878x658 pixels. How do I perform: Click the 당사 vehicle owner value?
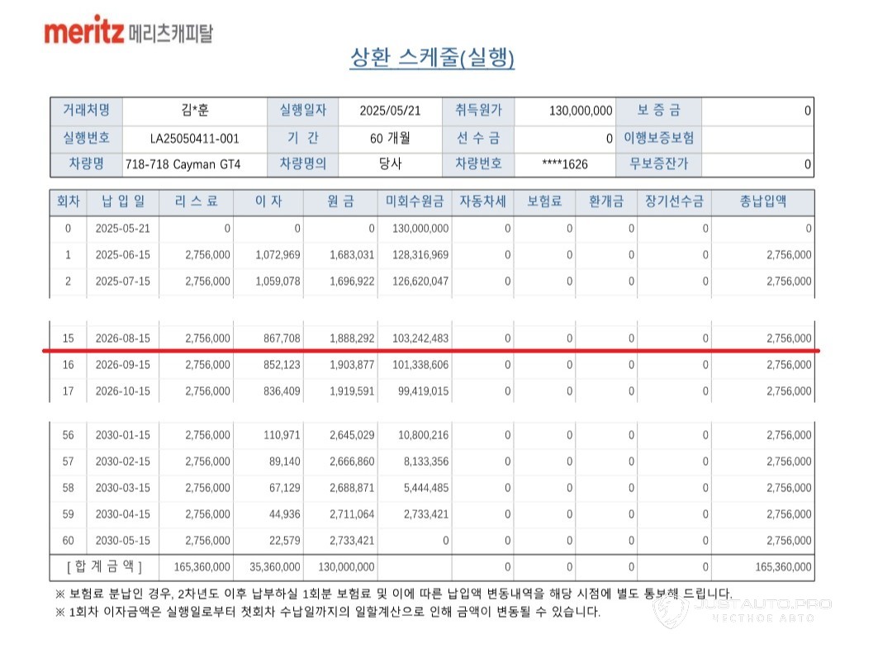[390, 164]
